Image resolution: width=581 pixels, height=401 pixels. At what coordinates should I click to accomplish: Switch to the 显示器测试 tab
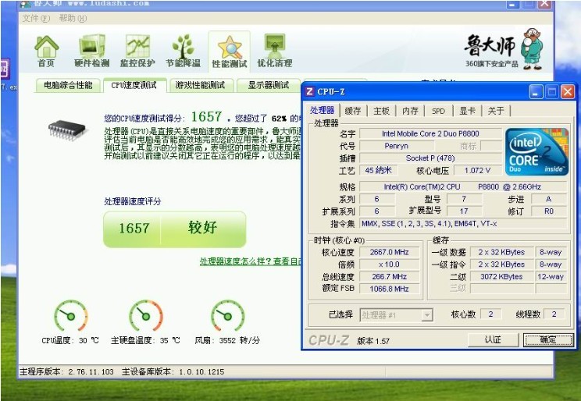pos(269,85)
